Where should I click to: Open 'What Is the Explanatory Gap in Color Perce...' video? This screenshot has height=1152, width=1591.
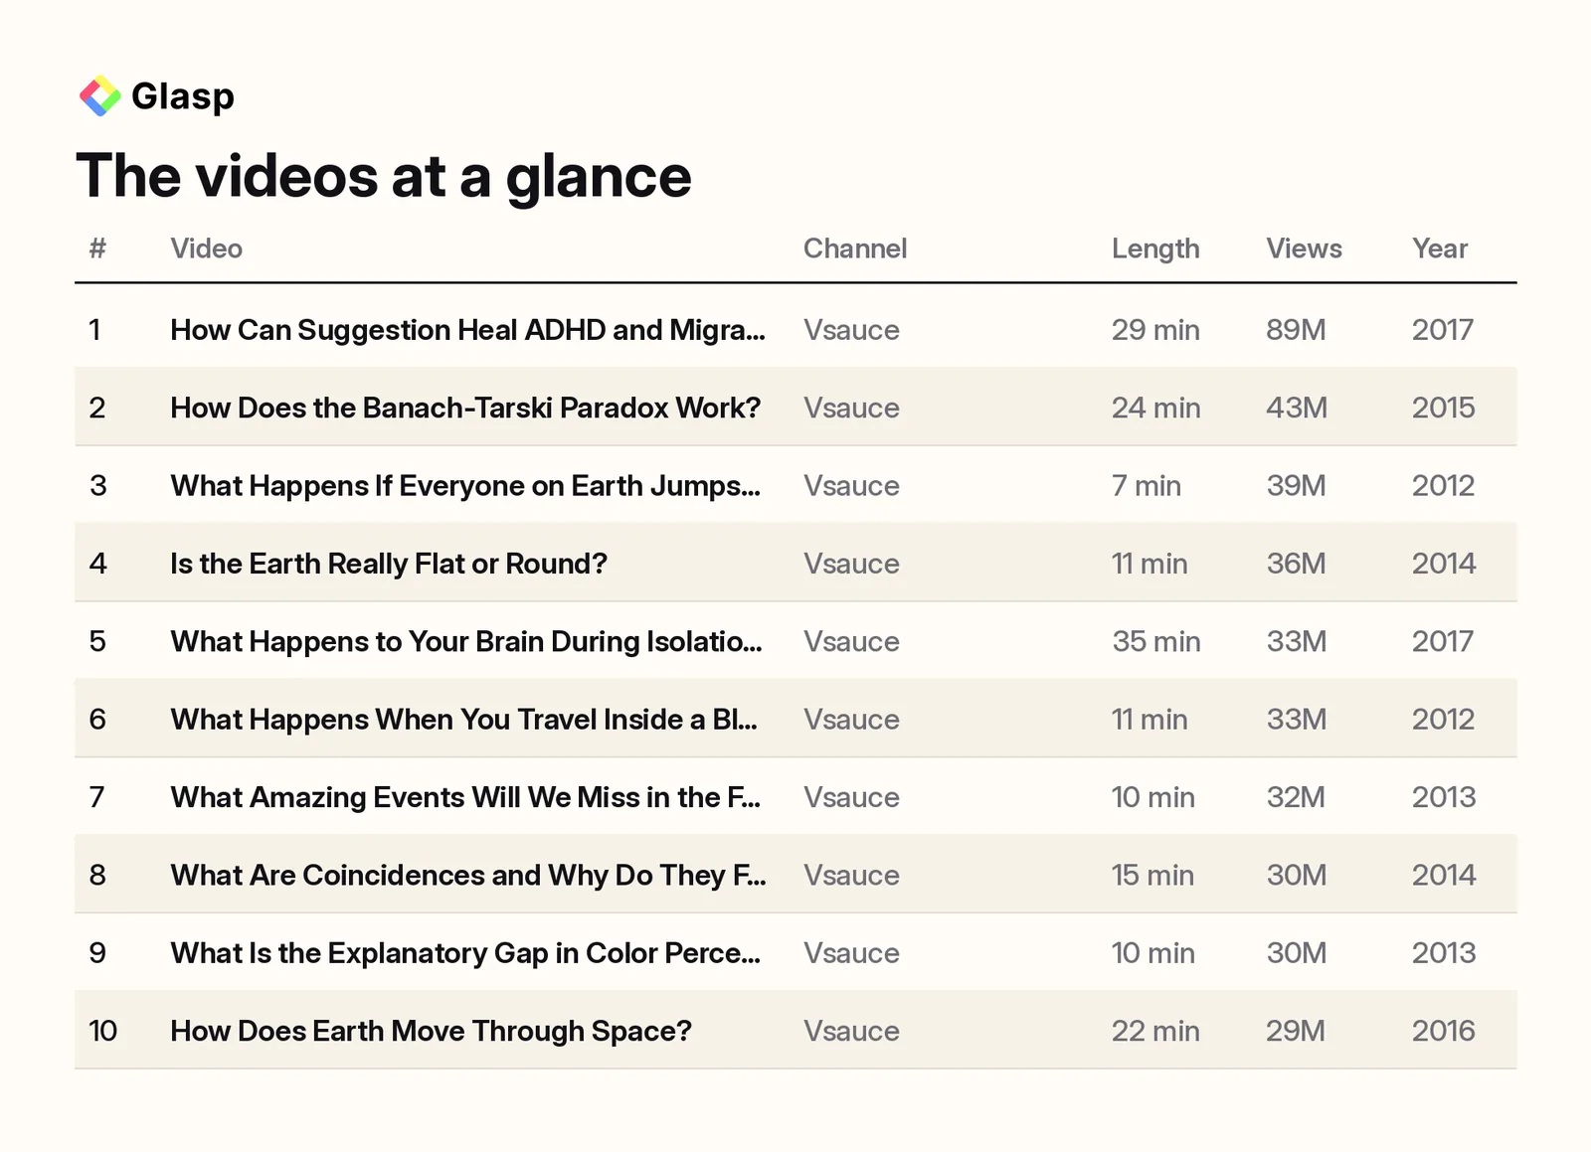pos(465,953)
